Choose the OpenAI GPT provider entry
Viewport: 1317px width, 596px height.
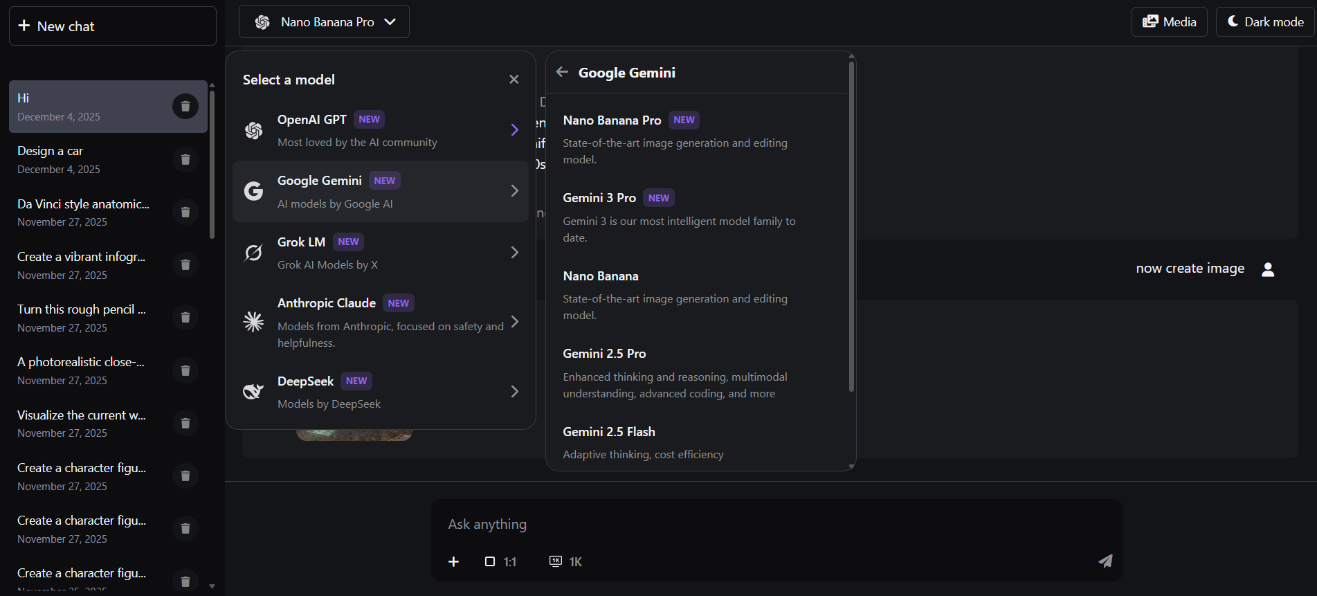381,130
